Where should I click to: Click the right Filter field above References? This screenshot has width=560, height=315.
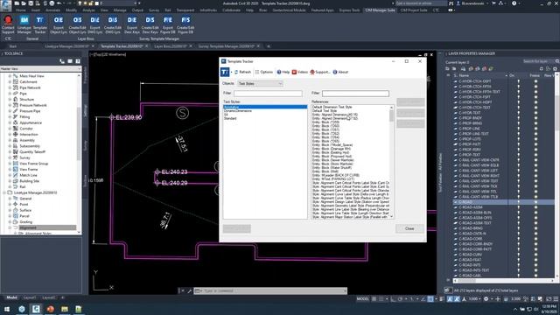(355, 94)
